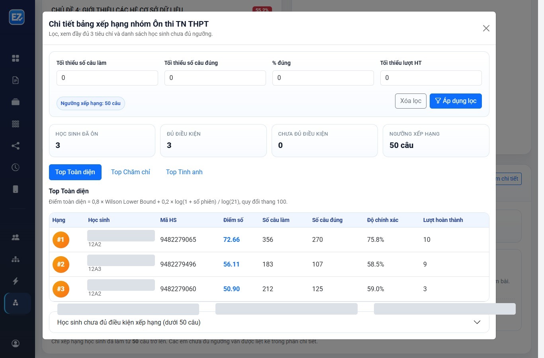Open the organization hierarchy icon in the sidebar
544x358 pixels.
[x=16, y=259]
